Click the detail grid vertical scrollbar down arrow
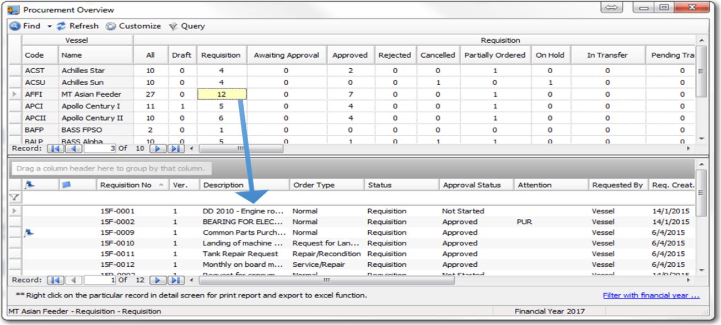The image size is (721, 325). click(701, 270)
